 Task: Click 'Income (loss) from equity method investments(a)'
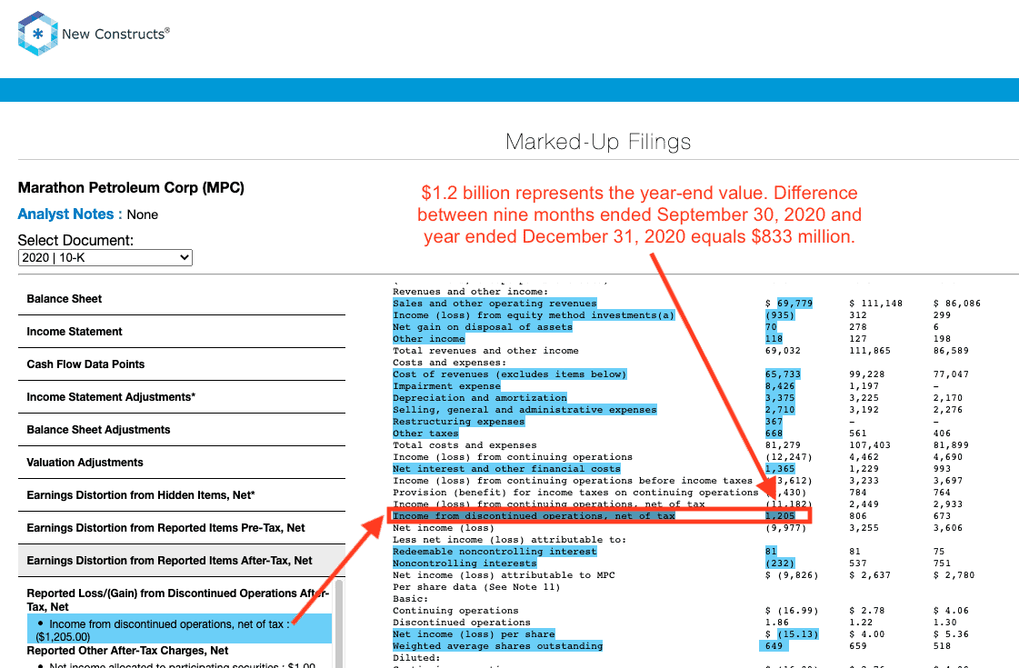534,315
